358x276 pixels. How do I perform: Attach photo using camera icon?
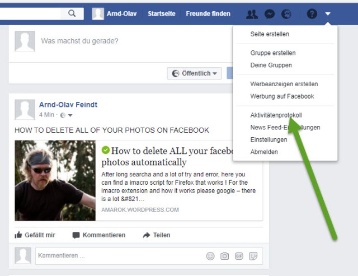(224, 256)
